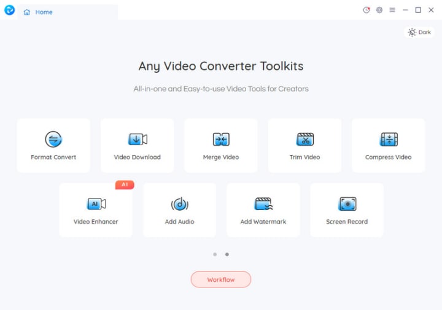Select the Merge Video tool
The height and width of the screenshot is (310, 442).
click(221, 145)
